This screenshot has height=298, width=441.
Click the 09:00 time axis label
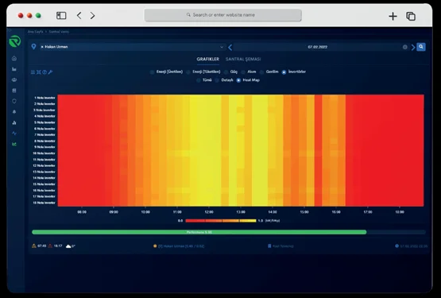coord(114,212)
